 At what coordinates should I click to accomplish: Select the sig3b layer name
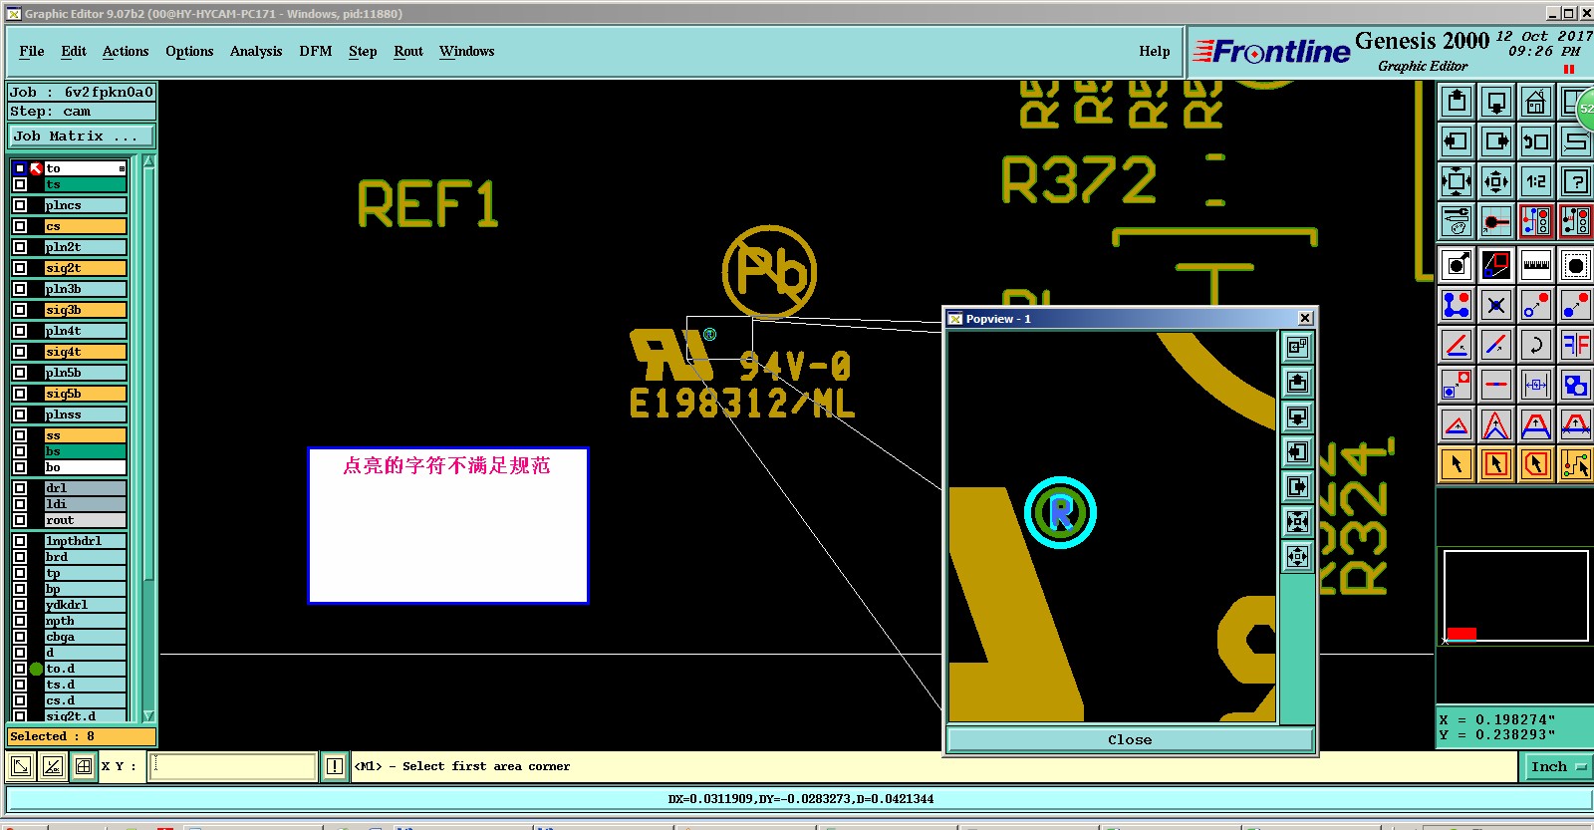[x=86, y=310]
